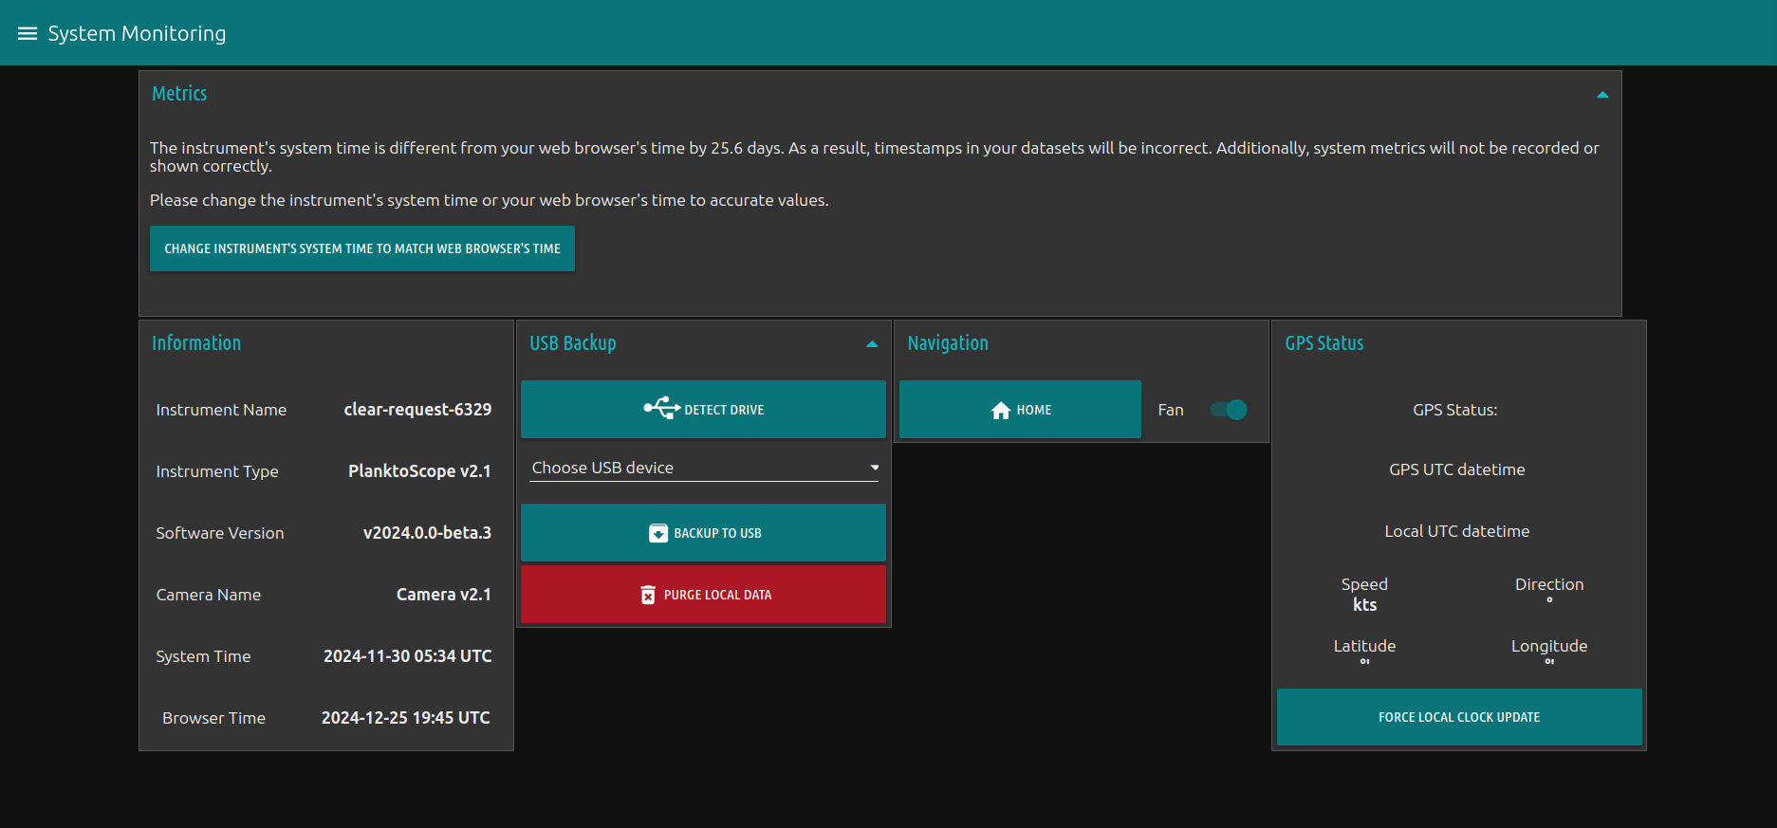This screenshot has width=1777, height=828.
Task: Click the Fan label
Action: [1171, 410]
